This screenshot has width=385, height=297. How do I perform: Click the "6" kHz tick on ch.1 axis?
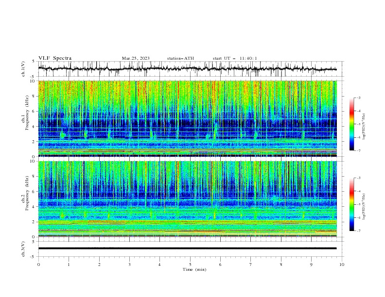pyautogui.click(x=33, y=111)
